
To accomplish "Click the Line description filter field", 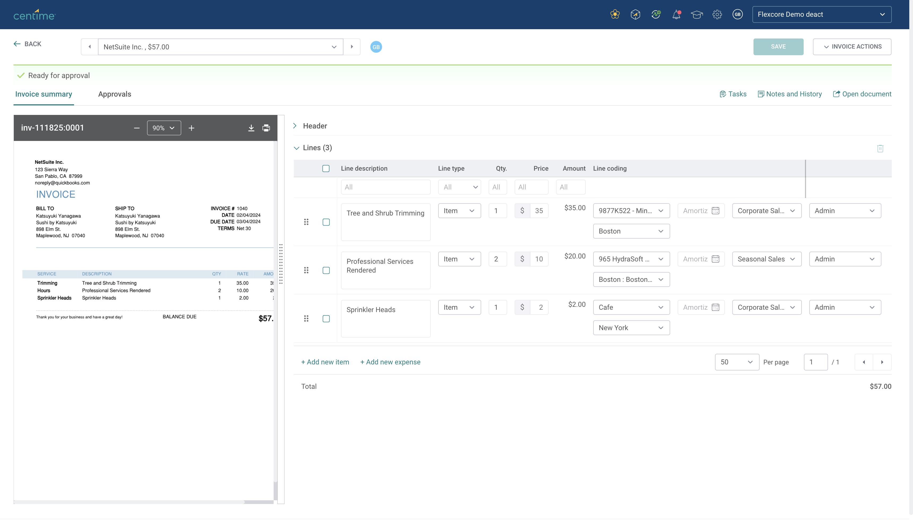I will pyautogui.click(x=385, y=187).
